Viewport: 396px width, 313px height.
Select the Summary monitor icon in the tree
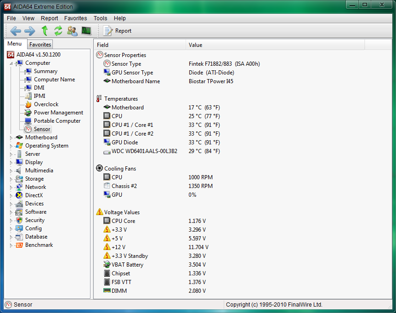[28, 71]
